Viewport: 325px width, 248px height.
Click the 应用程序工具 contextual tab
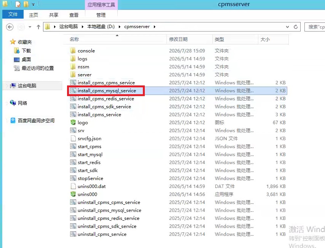[101, 5]
